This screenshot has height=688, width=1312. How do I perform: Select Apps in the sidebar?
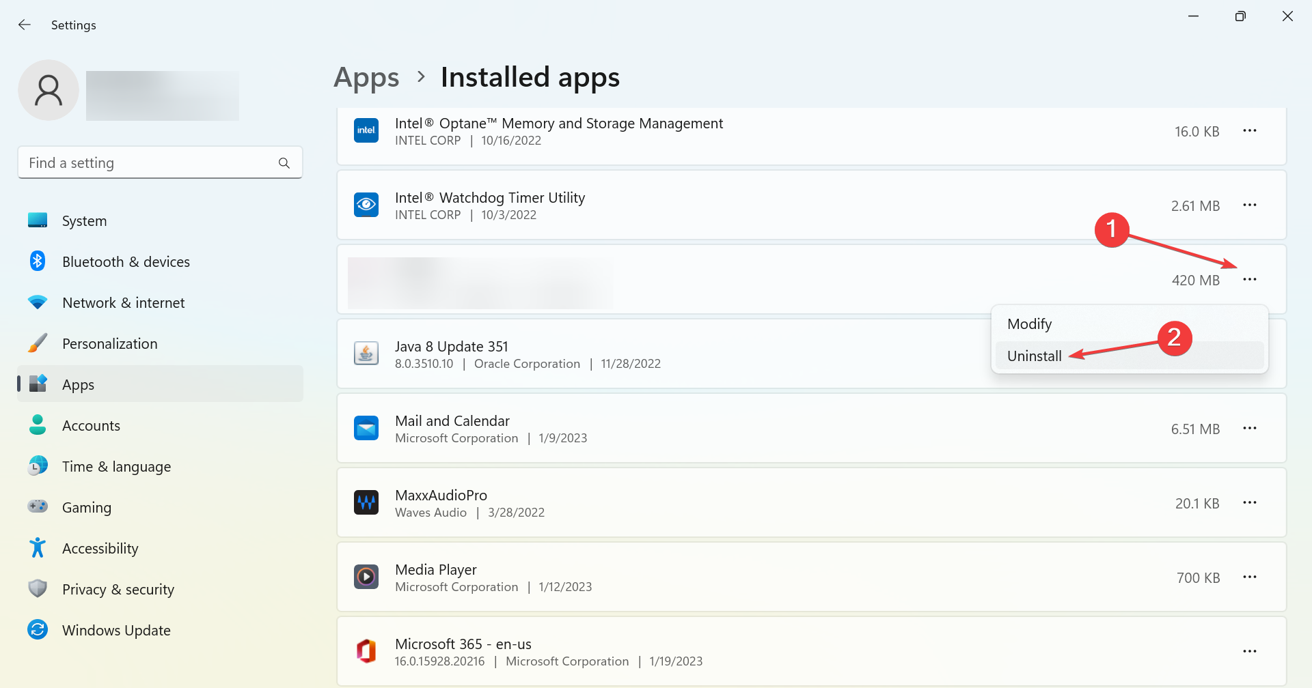click(160, 384)
